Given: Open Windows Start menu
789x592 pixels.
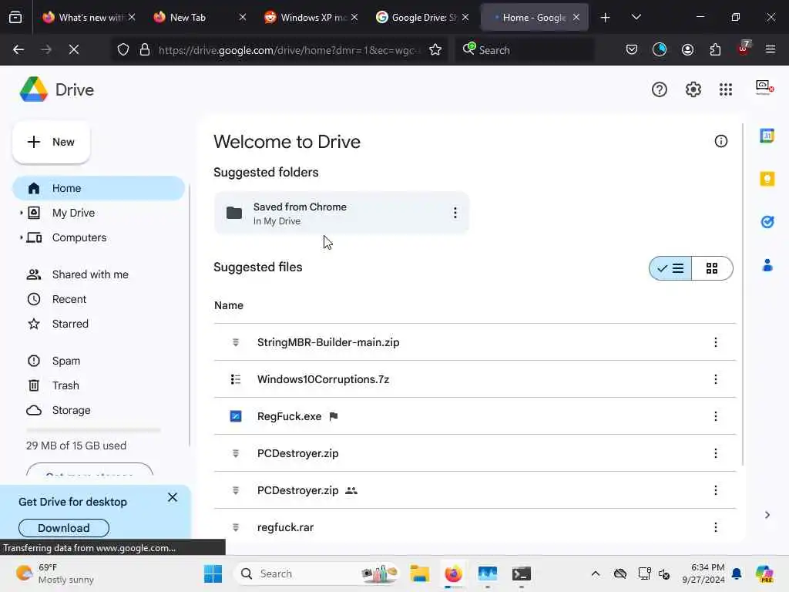Looking at the screenshot, I should tap(213, 573).
